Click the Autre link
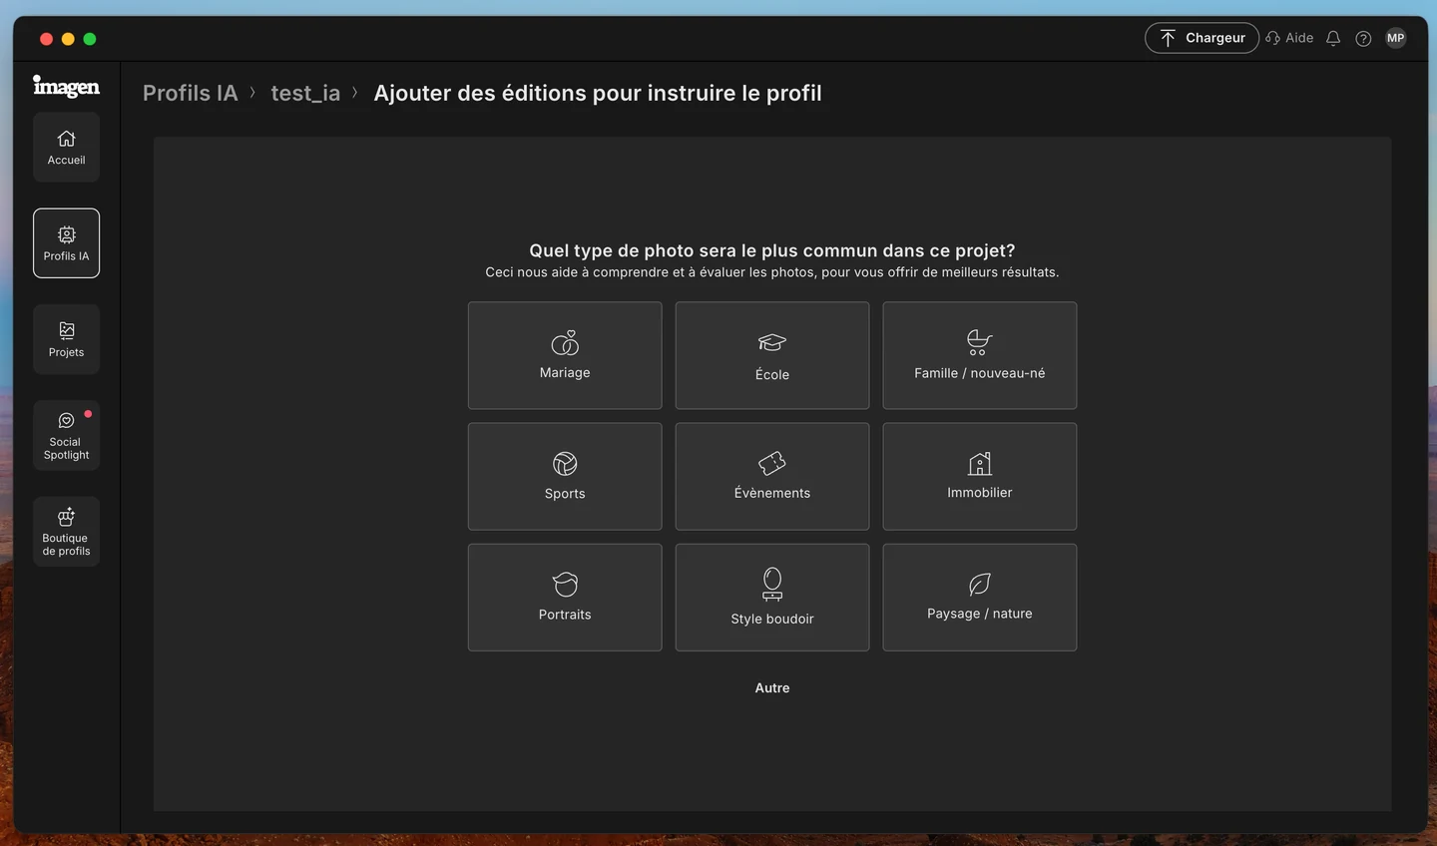The image size is (1437, 846). click(772, 688)
